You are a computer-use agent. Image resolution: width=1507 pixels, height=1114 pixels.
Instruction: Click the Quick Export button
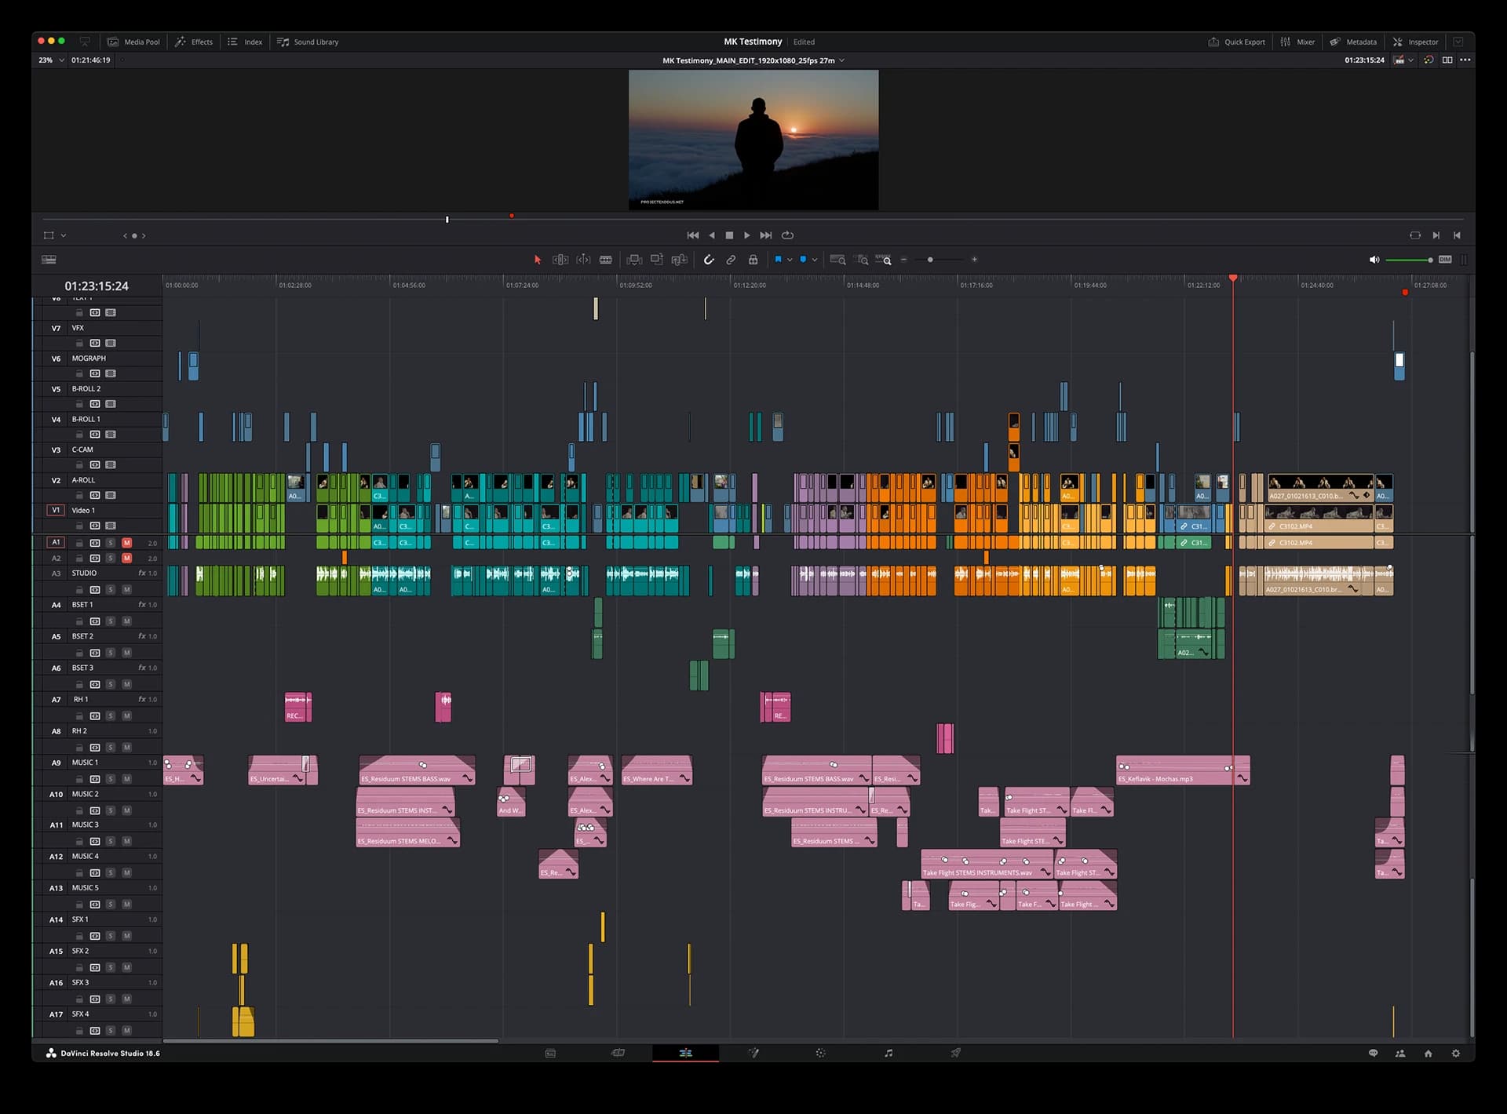click(1236, 42)
